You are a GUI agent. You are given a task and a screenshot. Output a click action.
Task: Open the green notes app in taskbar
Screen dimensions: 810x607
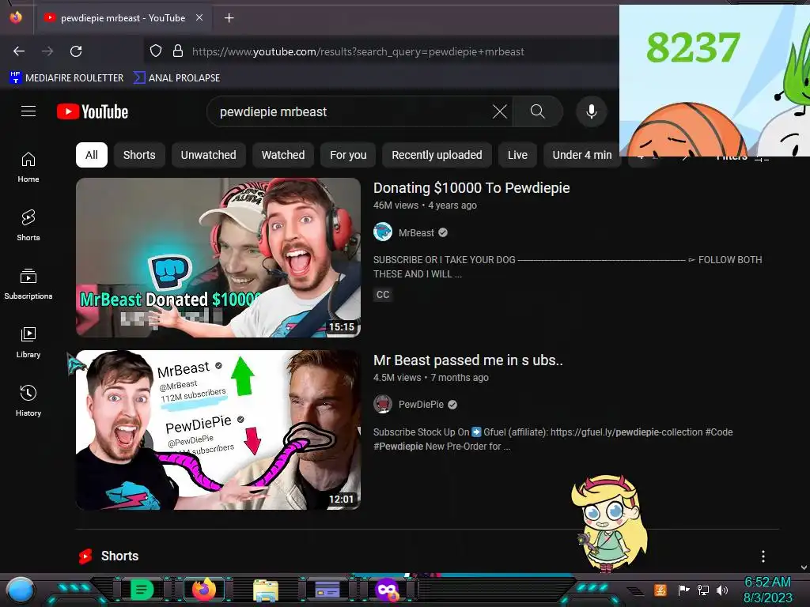click(x=142, y=590)
